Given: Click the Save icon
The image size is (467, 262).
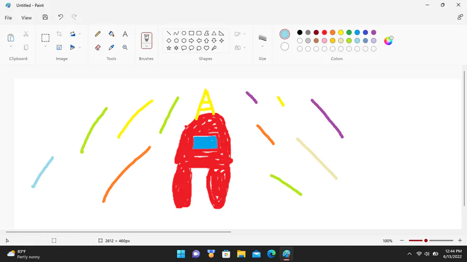Looking at the screenshot, I should tap(45, 17).
